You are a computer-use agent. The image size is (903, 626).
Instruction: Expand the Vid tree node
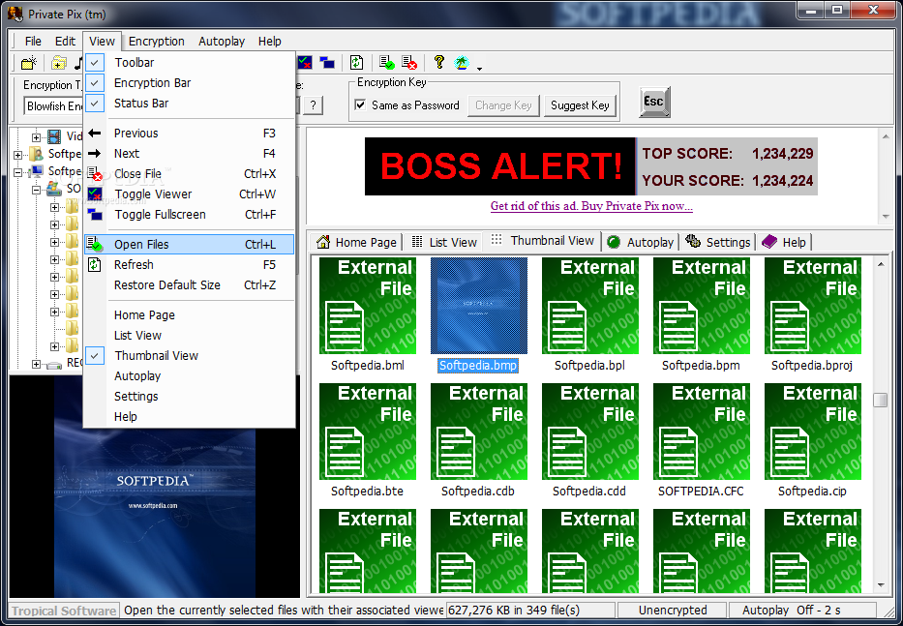[x=36, y=137]
